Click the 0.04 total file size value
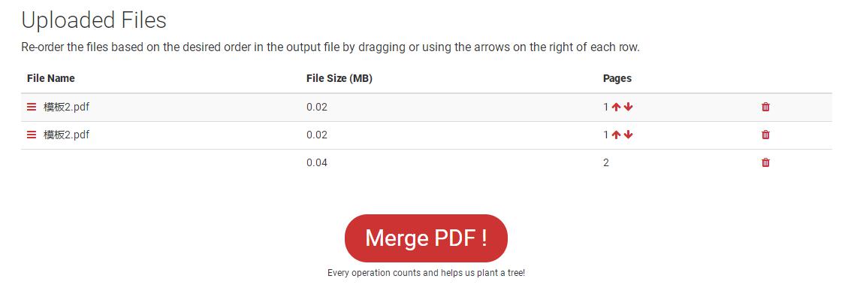The width and height of the screenshot is (848, 297). point(317,162)
